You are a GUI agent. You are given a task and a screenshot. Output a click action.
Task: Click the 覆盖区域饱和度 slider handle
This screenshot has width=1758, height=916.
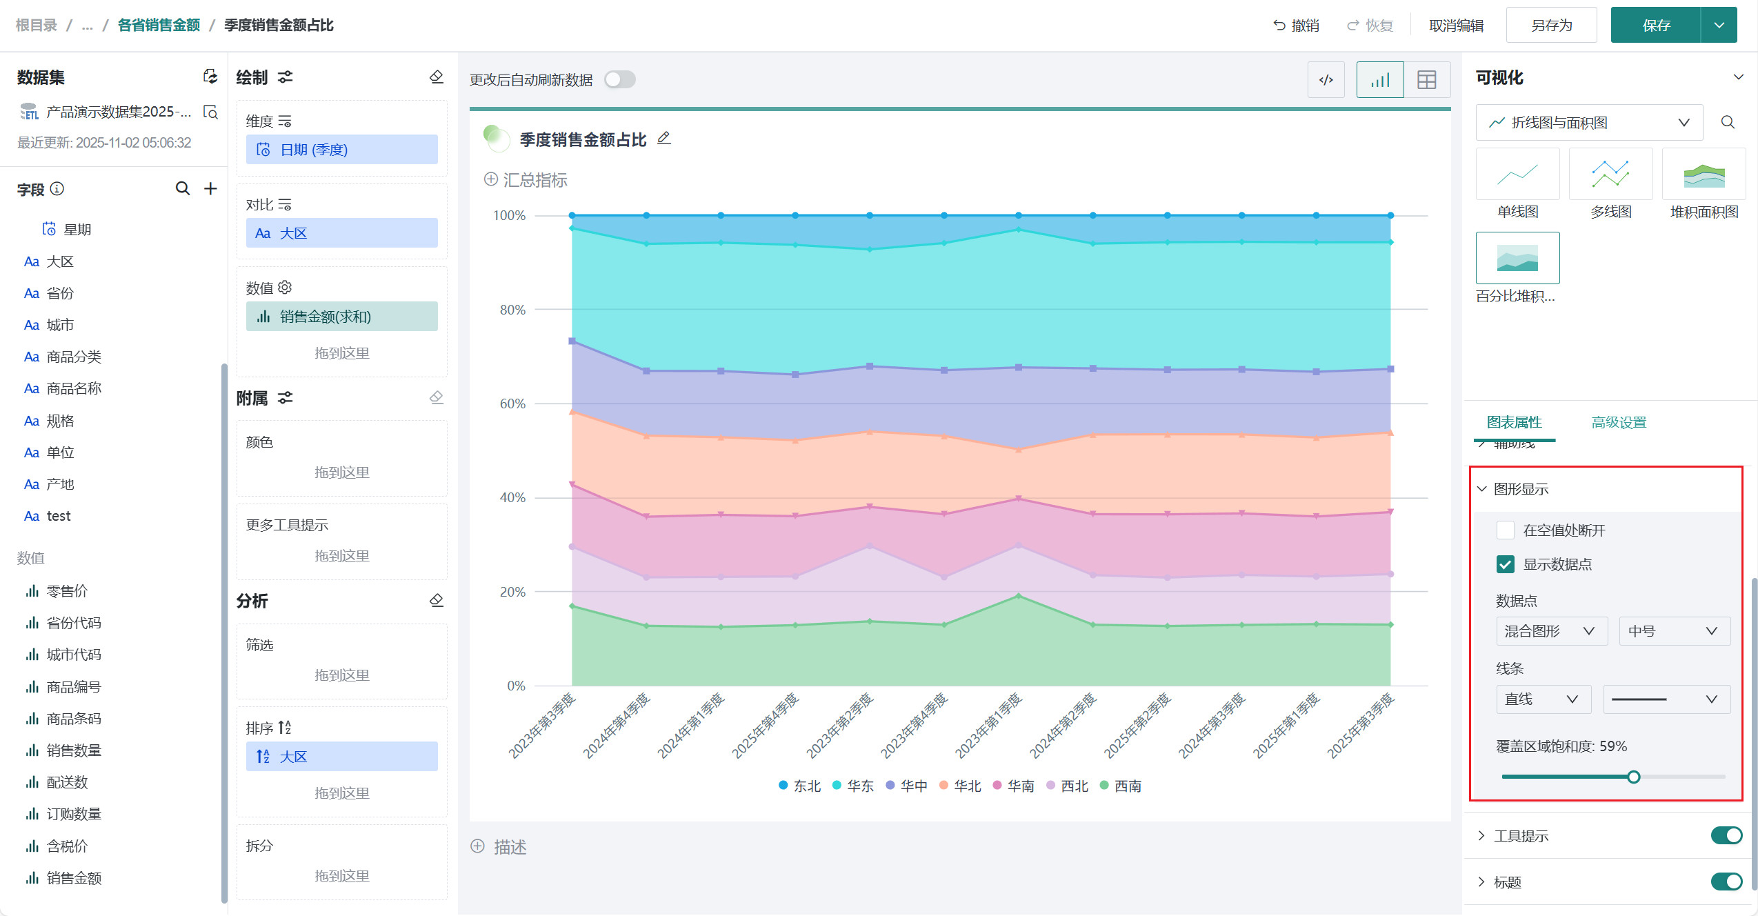(x=1633, y=777)
